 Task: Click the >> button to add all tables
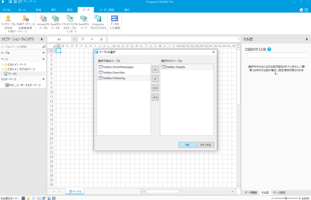[x=155, y=88]
